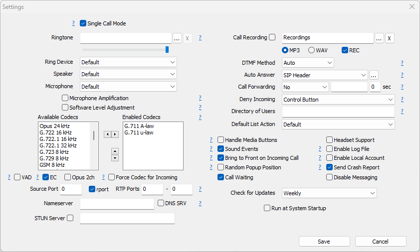The image size is (420, 252).
Task: Expand the DTMF Method dropdown
Action: (x=308, y=63)
